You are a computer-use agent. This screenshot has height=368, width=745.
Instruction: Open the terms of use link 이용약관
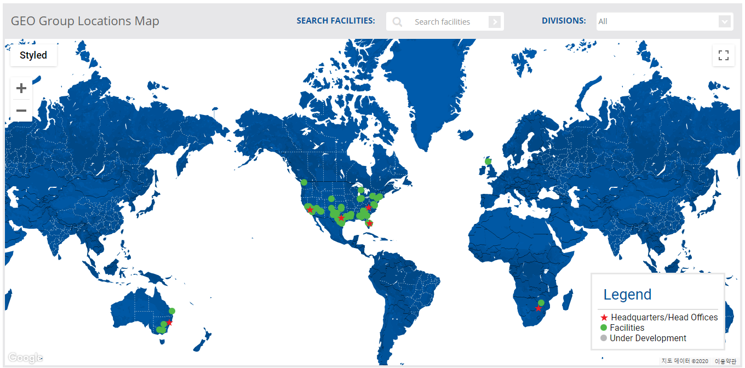(x=725, y=361)
